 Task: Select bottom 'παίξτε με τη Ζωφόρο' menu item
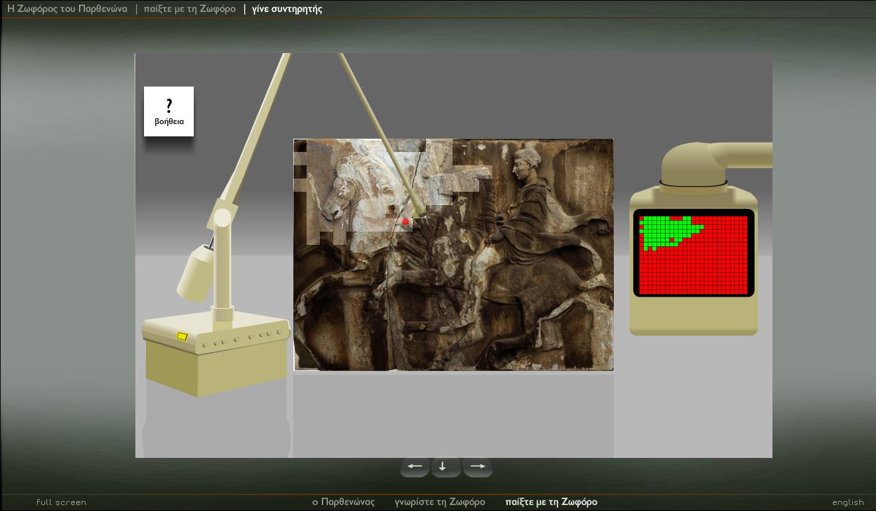tap(551, 502)
